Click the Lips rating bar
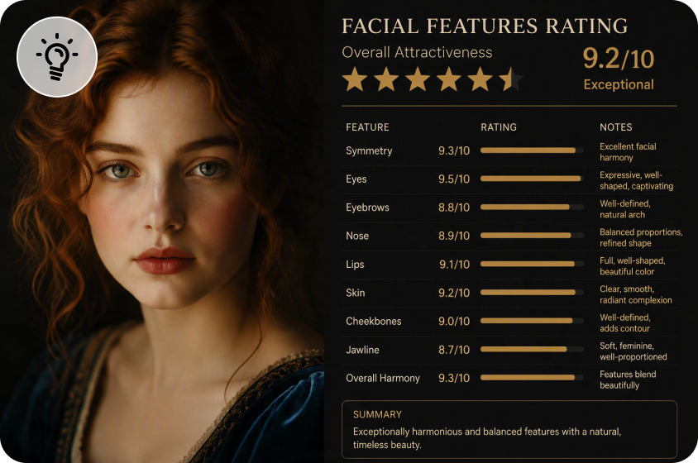The image size is (698, 463). click(x=532, y=264)
